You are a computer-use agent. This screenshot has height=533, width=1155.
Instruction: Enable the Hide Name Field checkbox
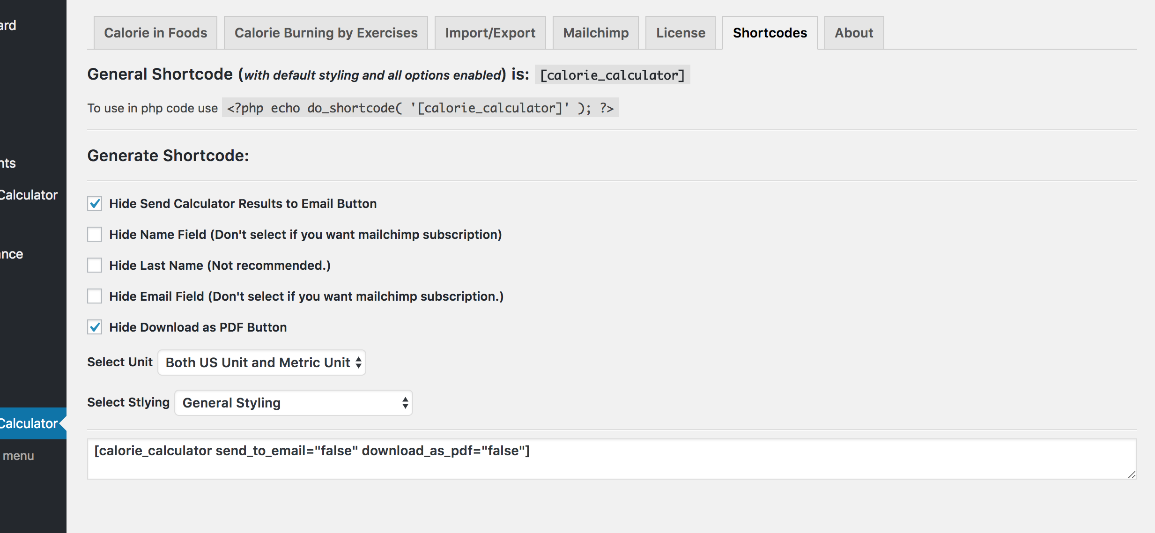click(x=95, y=235)
